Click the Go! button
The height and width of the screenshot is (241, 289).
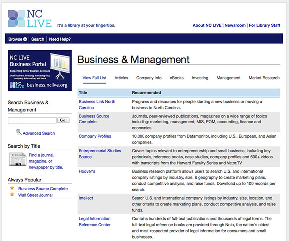coord(63,120)
